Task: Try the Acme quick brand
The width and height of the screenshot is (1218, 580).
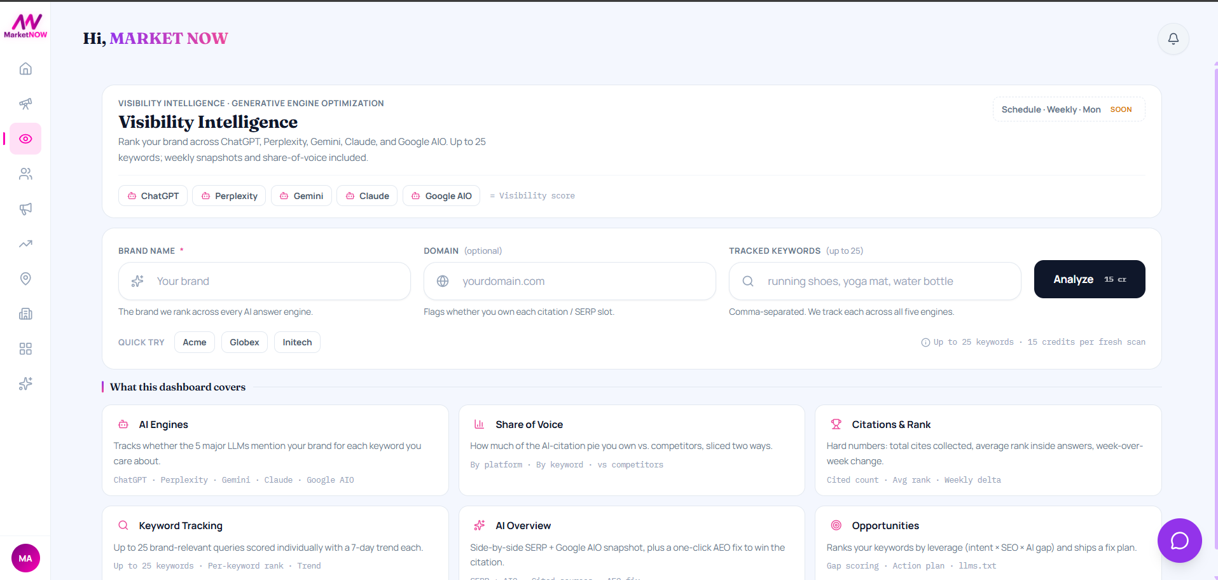Action: pos(195,342)
